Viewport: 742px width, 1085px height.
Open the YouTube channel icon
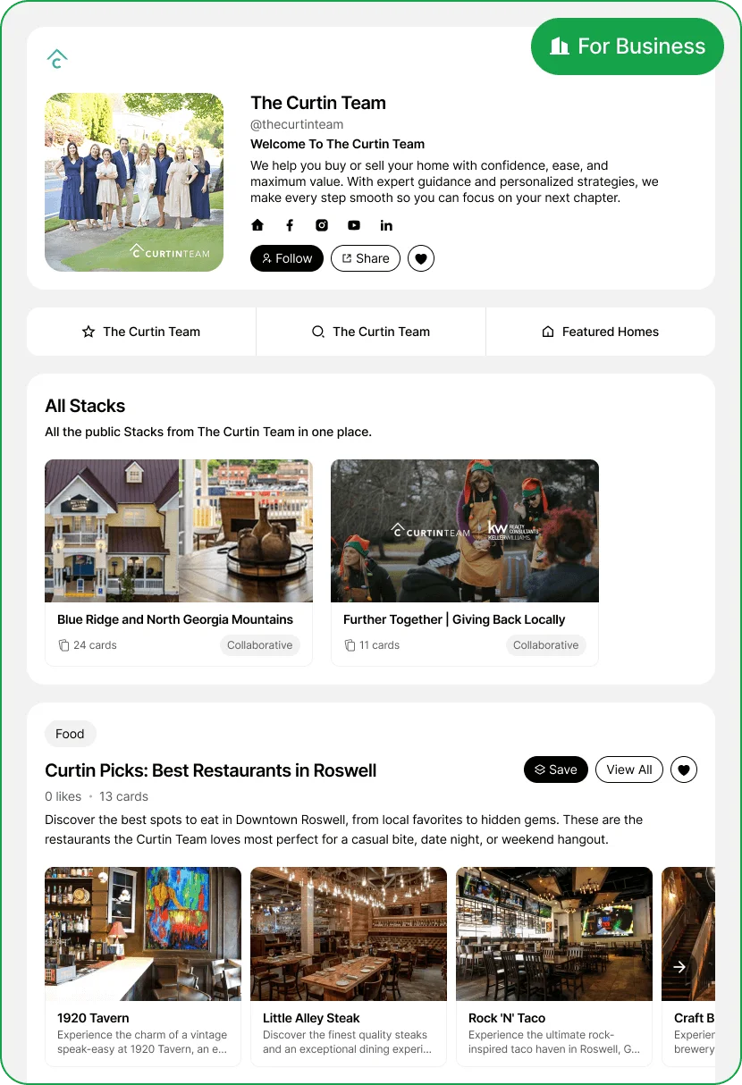click(x=354, y=225)
